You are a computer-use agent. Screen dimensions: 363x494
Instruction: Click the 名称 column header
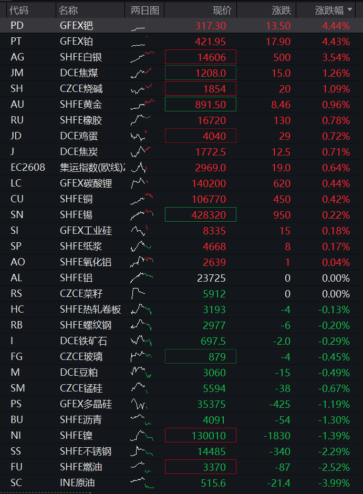point(68,11)
